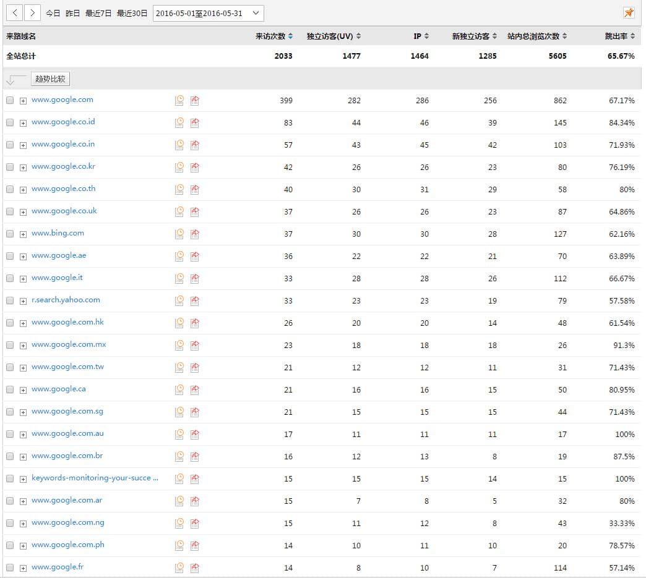The width and height of the screenshot is (646, 578).
Task: Check the www.bing.com row checkbox
Action: coord(10,234)
